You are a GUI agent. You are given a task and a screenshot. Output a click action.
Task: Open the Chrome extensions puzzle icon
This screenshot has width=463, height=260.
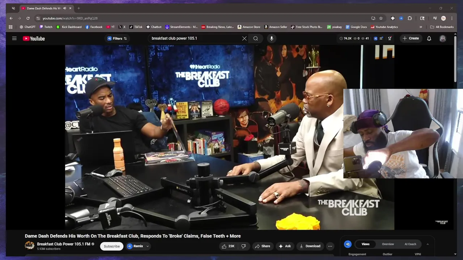point(410,18)
